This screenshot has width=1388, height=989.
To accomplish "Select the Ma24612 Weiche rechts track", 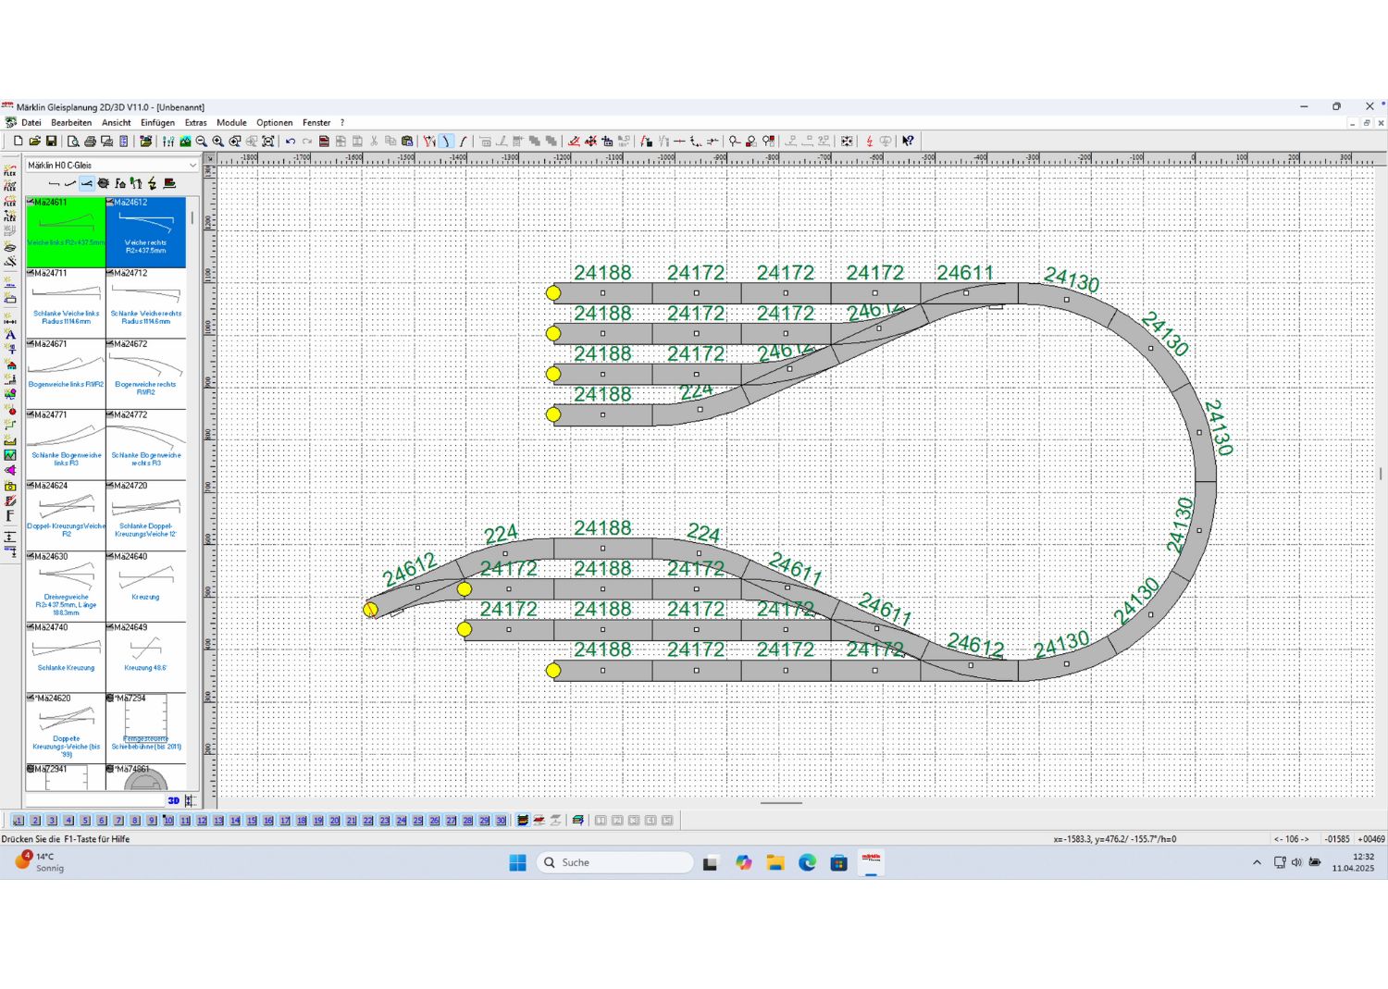I will 145,231.
